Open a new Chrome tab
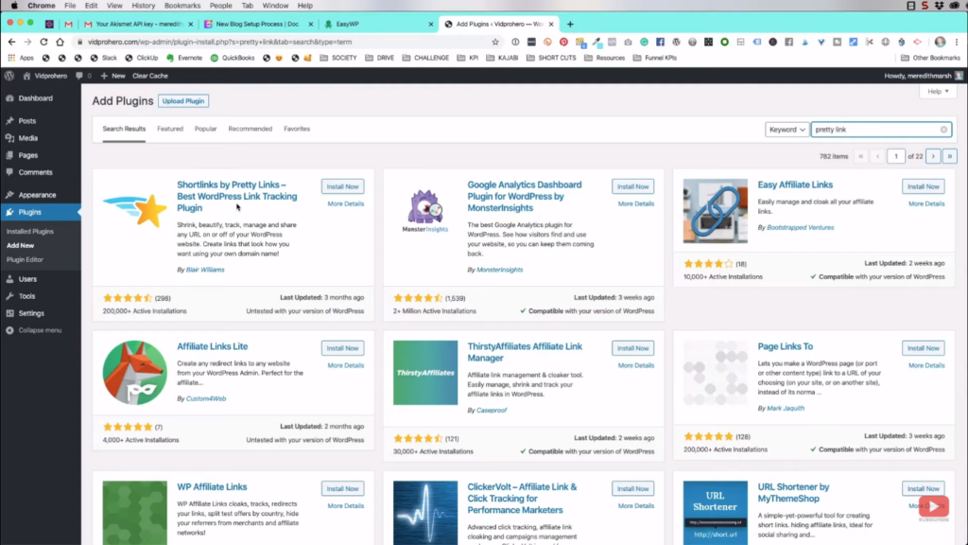Screen dimensions: 968x545 pos(570,24)
